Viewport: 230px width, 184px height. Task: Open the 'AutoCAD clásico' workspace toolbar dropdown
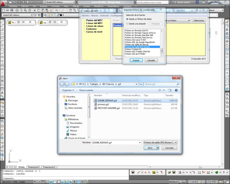point(32,15)
